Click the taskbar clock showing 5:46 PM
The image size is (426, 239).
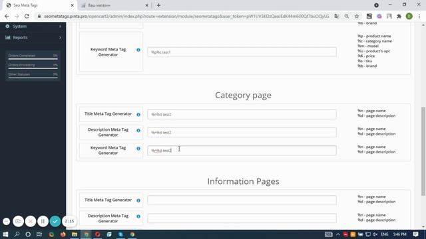coord(399,234)
